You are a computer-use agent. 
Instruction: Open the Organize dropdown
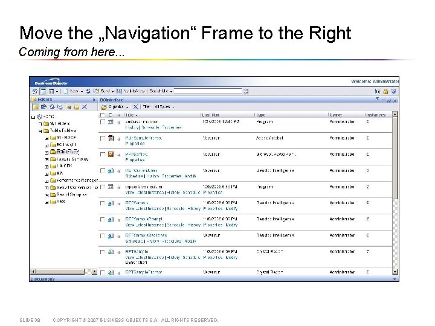coord(127,107)
